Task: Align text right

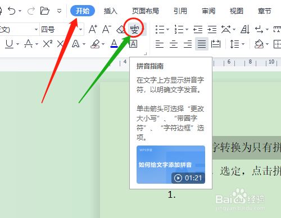Action: 188,44
